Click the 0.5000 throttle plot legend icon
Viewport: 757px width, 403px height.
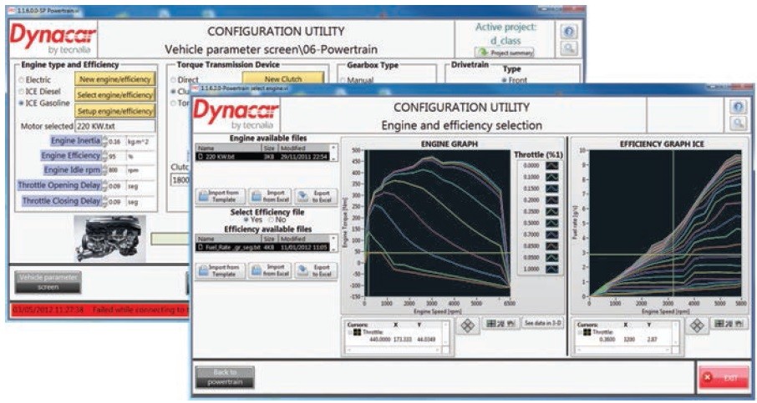click(551, 223)
